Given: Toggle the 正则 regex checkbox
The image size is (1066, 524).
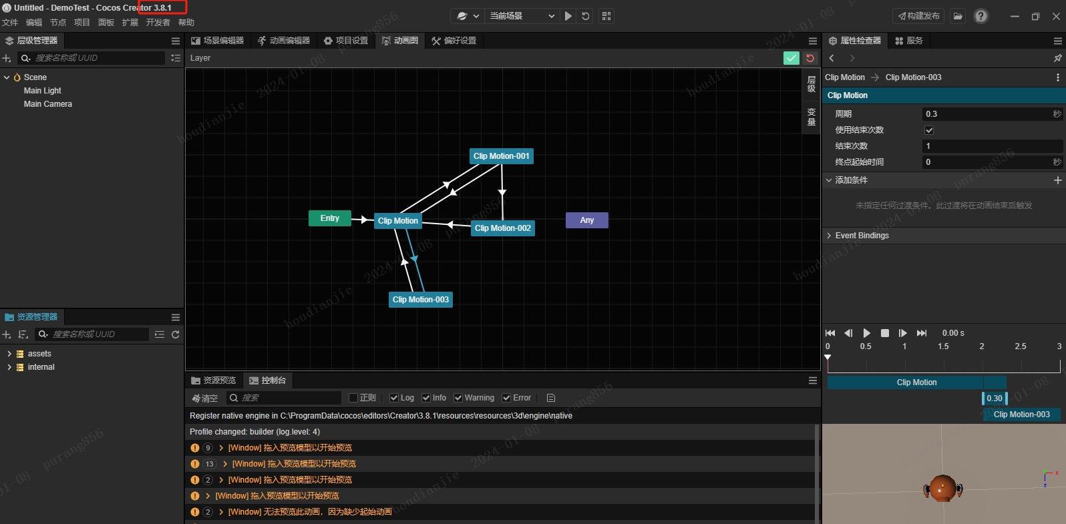Looking at the screenshot, I should tap(354, 398).
